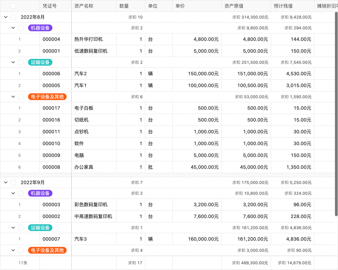Viewport: 338px width, 270px height.
Task: Check the 运输设备 group checkbox under August
Action: pos(20,62)
